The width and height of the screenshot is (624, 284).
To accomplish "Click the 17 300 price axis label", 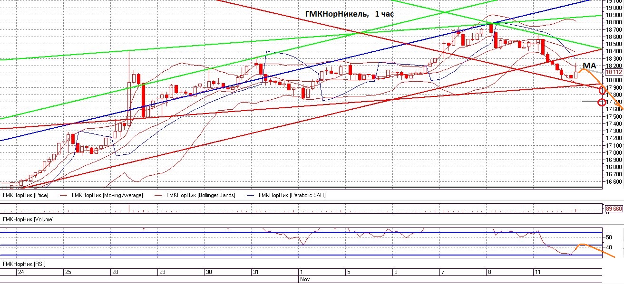I will click(x=614, y=131).
